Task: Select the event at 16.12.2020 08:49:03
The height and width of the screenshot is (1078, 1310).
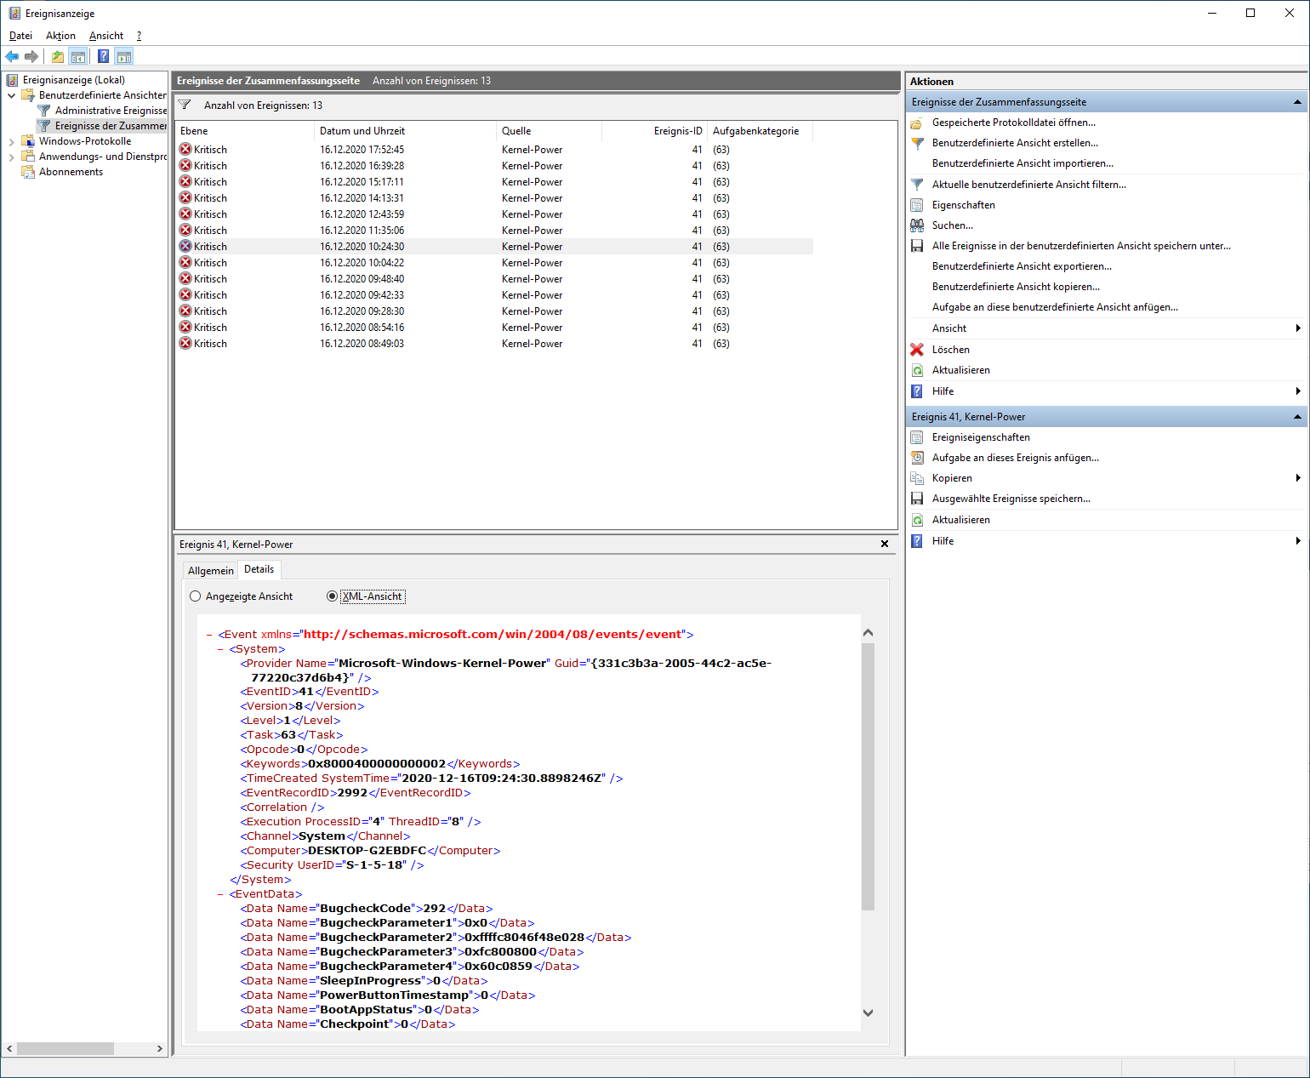Action: pyautogui.click(x=494, y=344)
